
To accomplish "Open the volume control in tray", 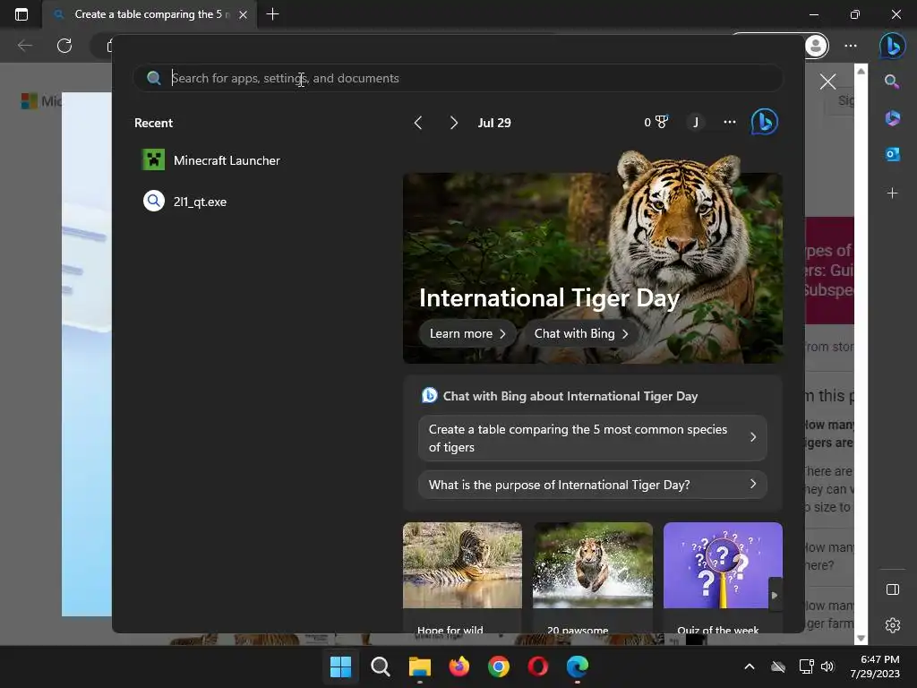I will point(827,666).
